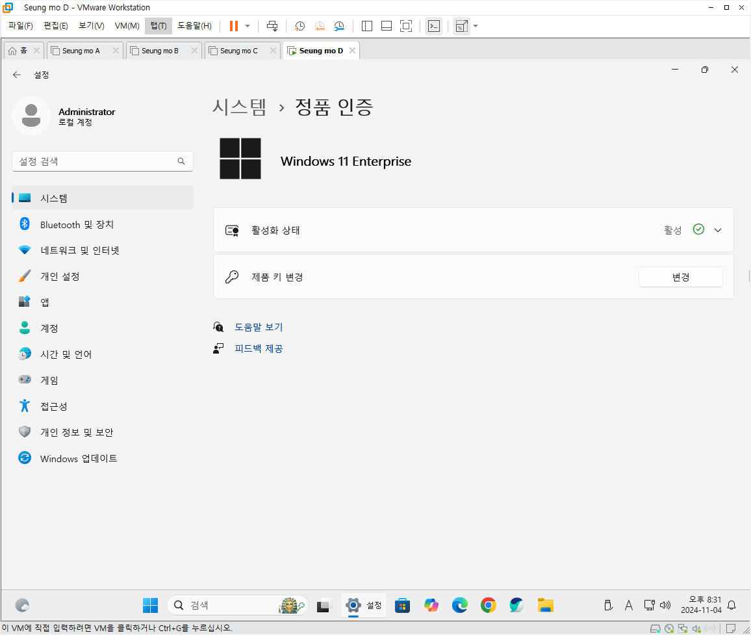Open Windows 업데이트 settings
This screenshot has width=751, height=635.
coord(103,458)
